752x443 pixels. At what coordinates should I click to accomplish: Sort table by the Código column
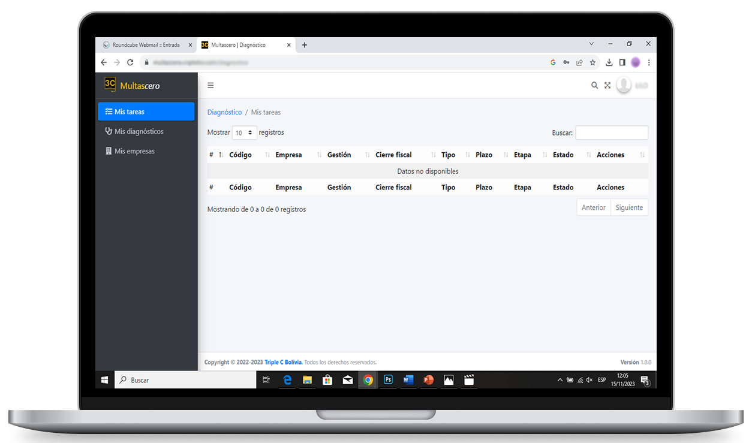coord(240,155)
